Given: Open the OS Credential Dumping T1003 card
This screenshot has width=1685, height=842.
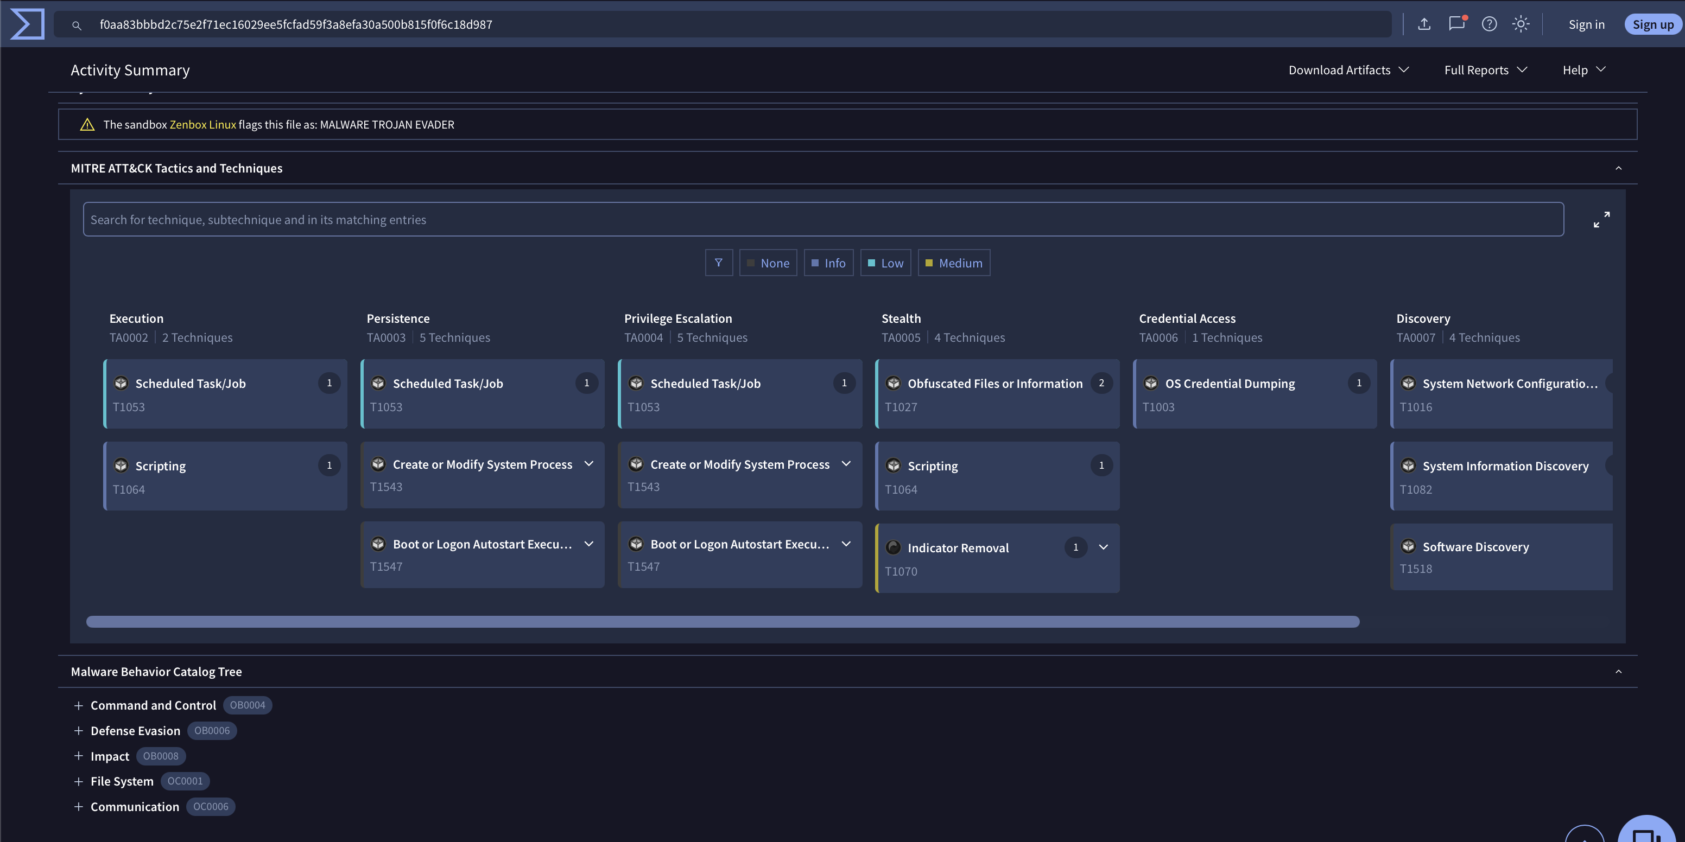Looking at the screenshot, I should click(1255, 393).
